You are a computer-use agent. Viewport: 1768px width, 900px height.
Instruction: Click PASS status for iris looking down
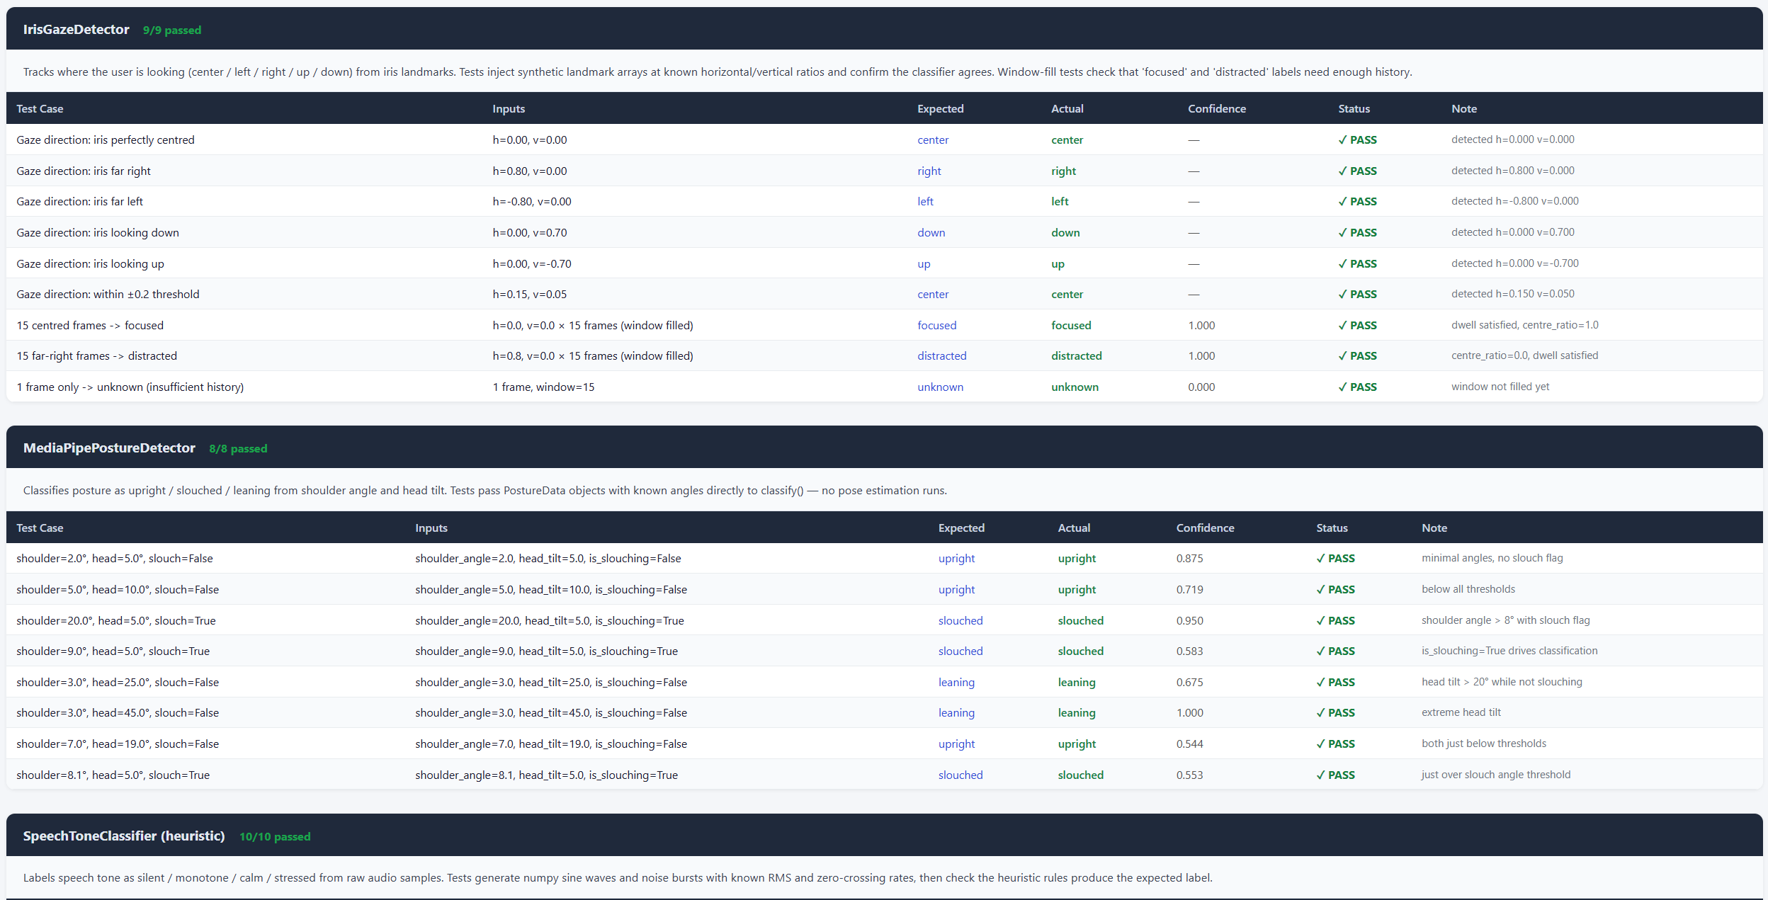coord(1357,232)
